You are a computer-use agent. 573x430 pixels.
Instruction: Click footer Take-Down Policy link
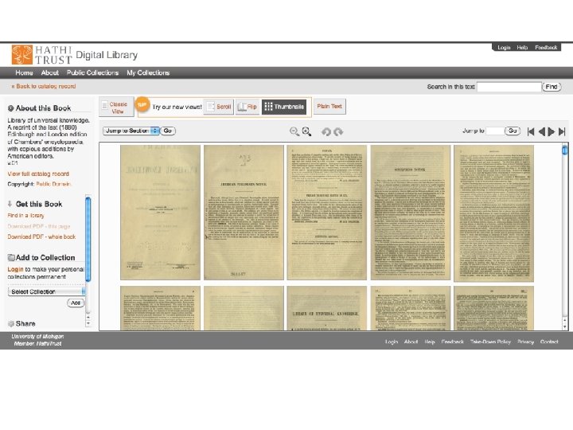[x=490, y=342]
